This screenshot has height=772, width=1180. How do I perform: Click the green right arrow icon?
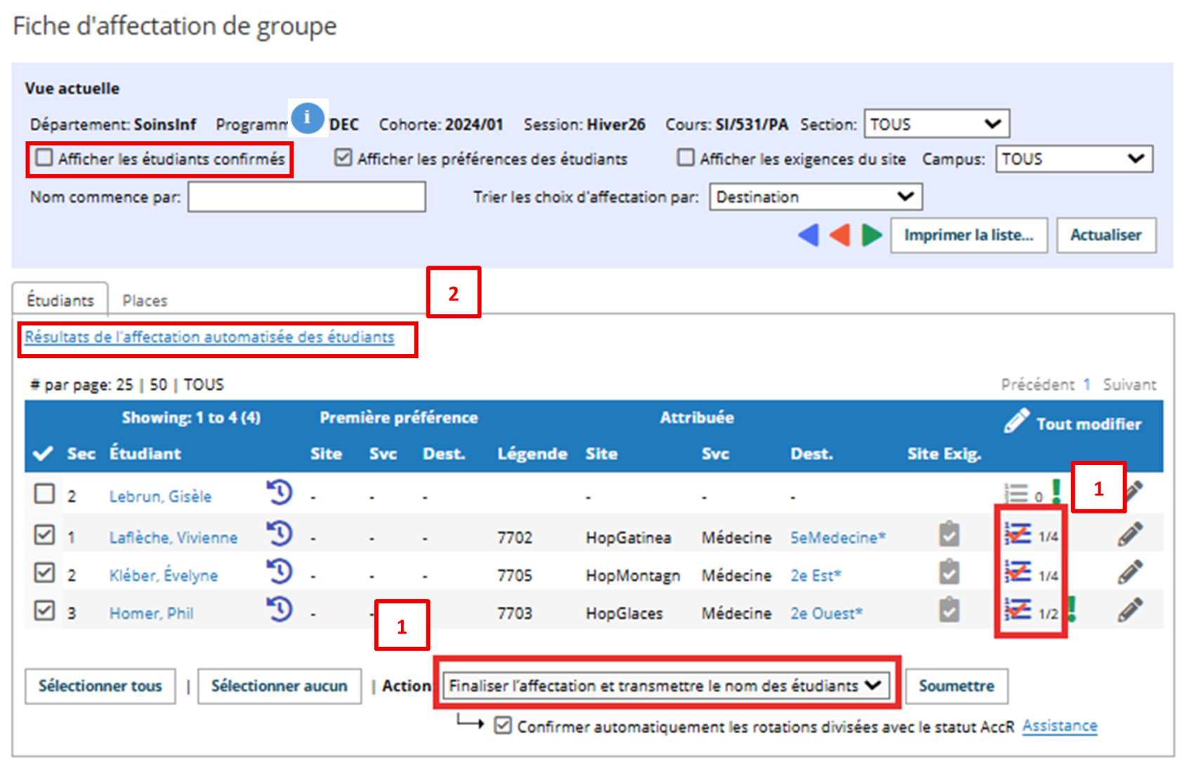(872, 235)
